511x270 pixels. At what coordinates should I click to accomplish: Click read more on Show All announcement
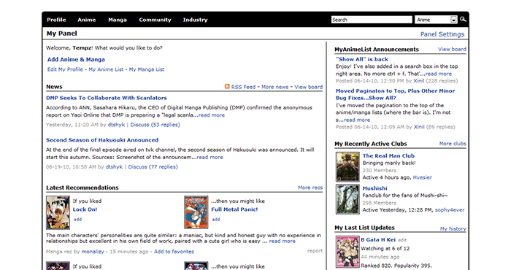coord(439,74)
